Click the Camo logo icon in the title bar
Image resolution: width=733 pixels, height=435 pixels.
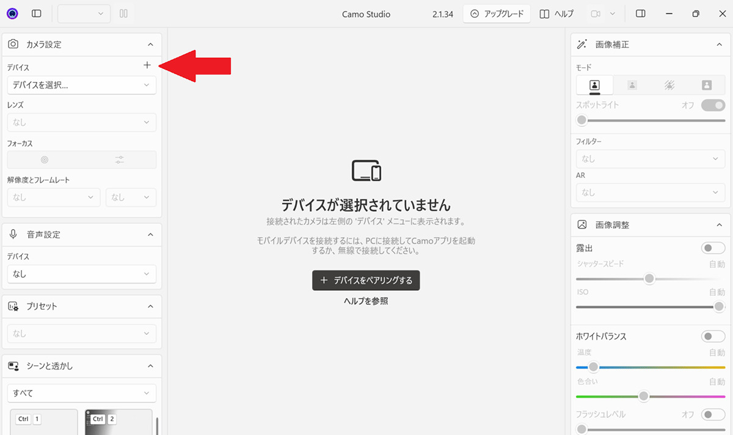pos(12,13)
